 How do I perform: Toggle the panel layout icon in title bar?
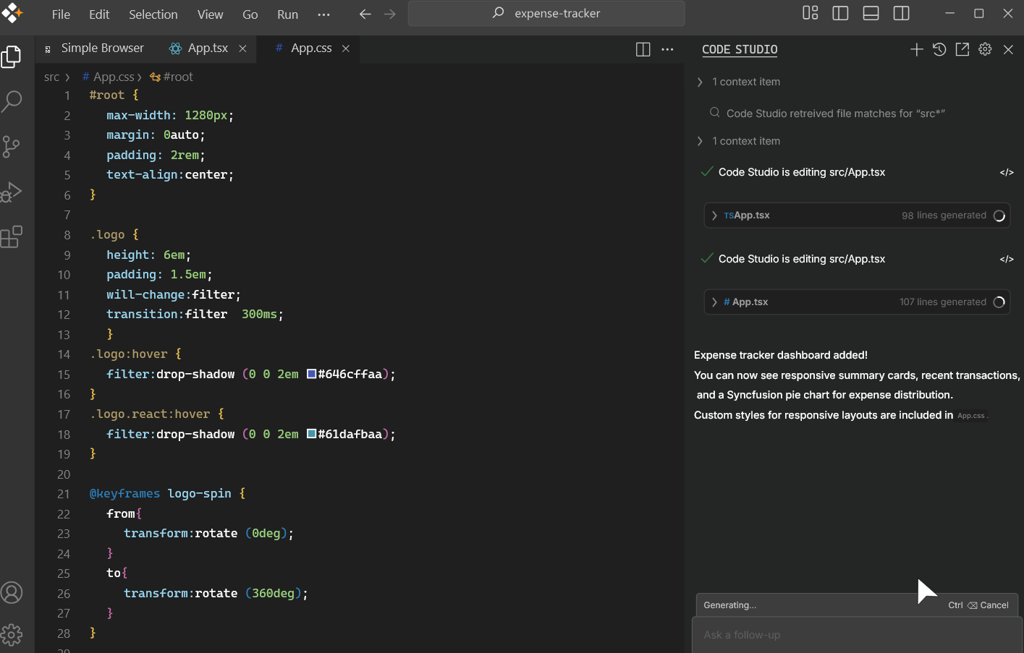click(870, 12)
